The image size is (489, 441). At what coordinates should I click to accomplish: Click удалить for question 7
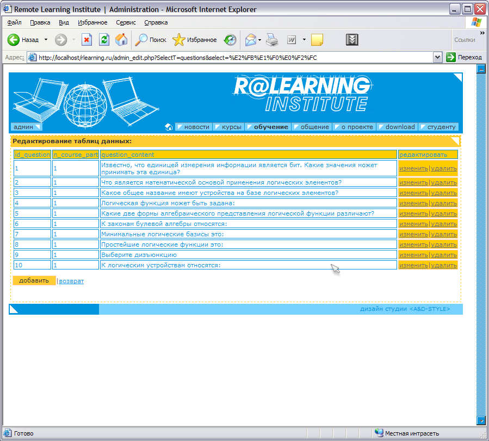click(x=444, y=234)
